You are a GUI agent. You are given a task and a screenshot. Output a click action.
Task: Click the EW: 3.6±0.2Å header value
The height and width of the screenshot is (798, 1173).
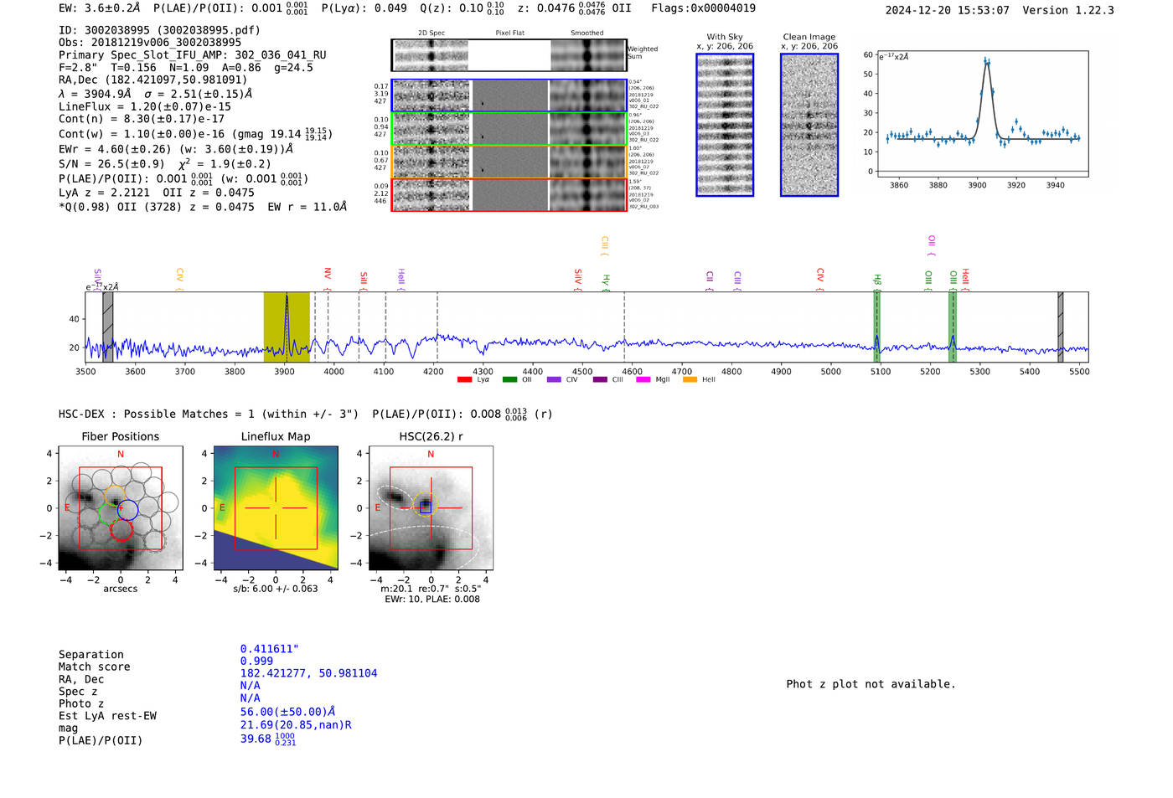(x=100, y=8)
